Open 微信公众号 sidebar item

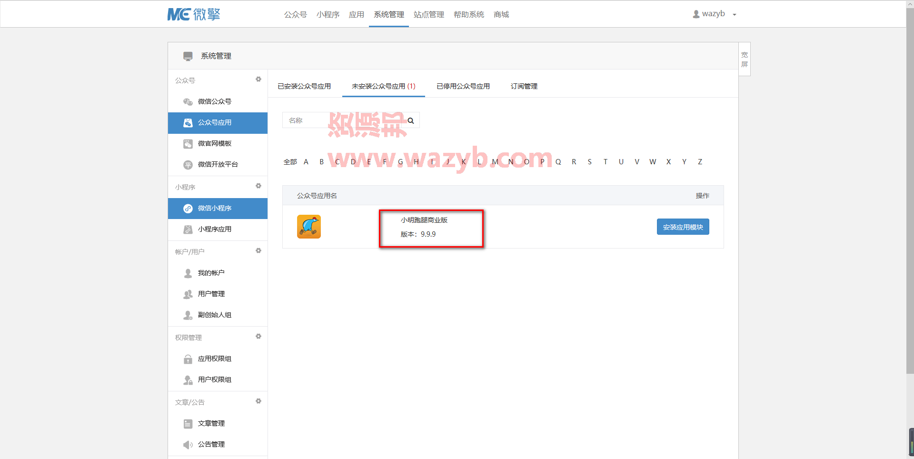(218, 101)
